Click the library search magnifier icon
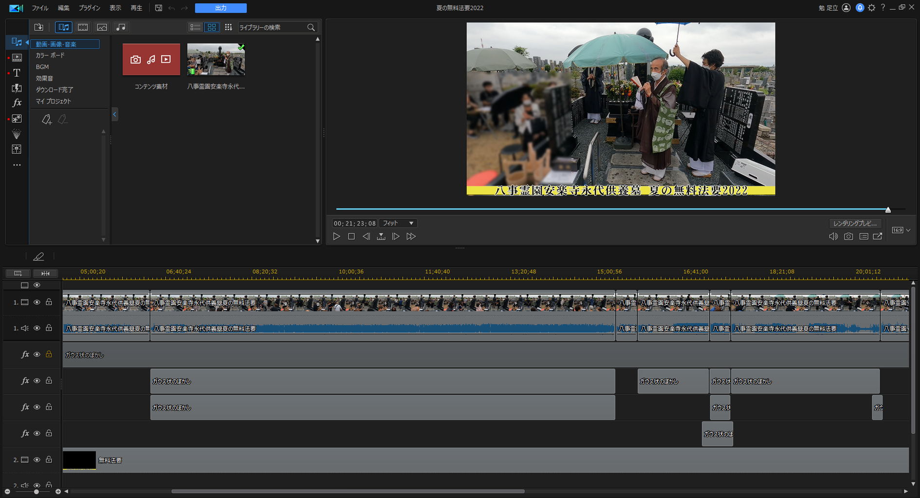Viewport: 920px width, 498px height. [x=311, y=27]
